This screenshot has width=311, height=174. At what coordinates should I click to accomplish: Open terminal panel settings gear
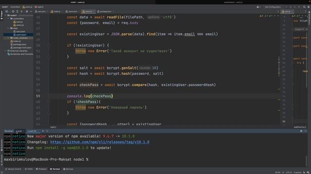[301, 131]
